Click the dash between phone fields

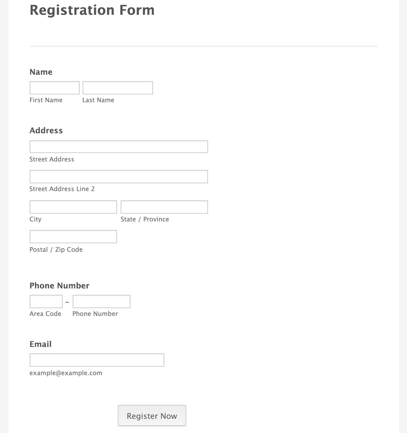click(67, 301)
